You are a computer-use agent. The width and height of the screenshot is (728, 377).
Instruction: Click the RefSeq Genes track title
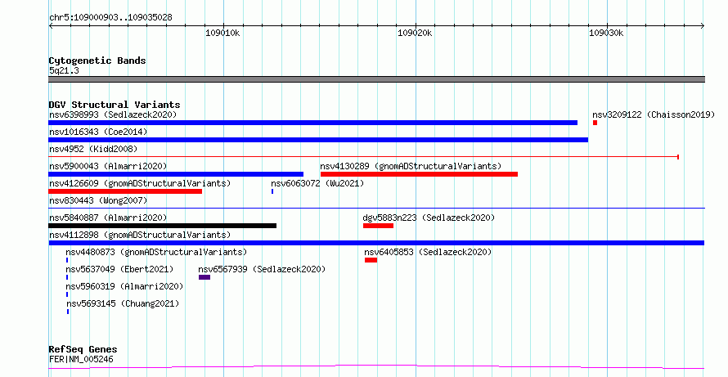(83, 349)
